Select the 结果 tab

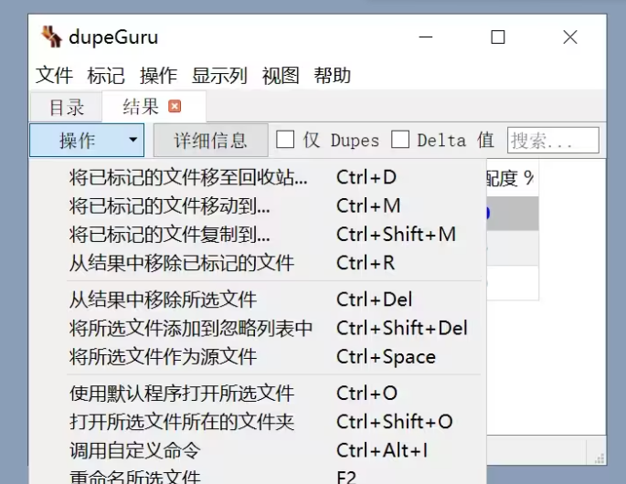154,106
